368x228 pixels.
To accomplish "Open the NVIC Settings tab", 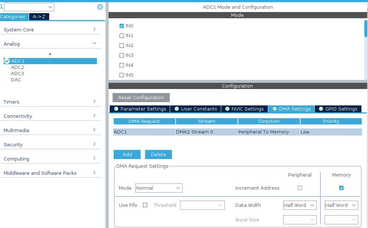I will coord(244,109).
